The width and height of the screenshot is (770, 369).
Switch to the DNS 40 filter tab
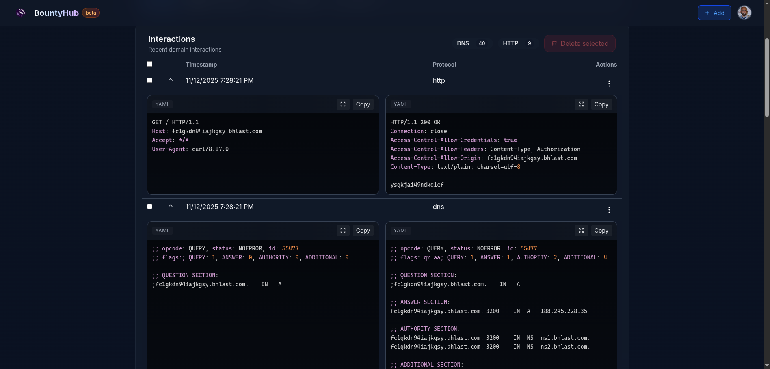click(x=472, y=43)
